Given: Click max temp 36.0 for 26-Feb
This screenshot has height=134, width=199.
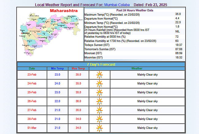Looking at the screenshot, I should point(78,101).
